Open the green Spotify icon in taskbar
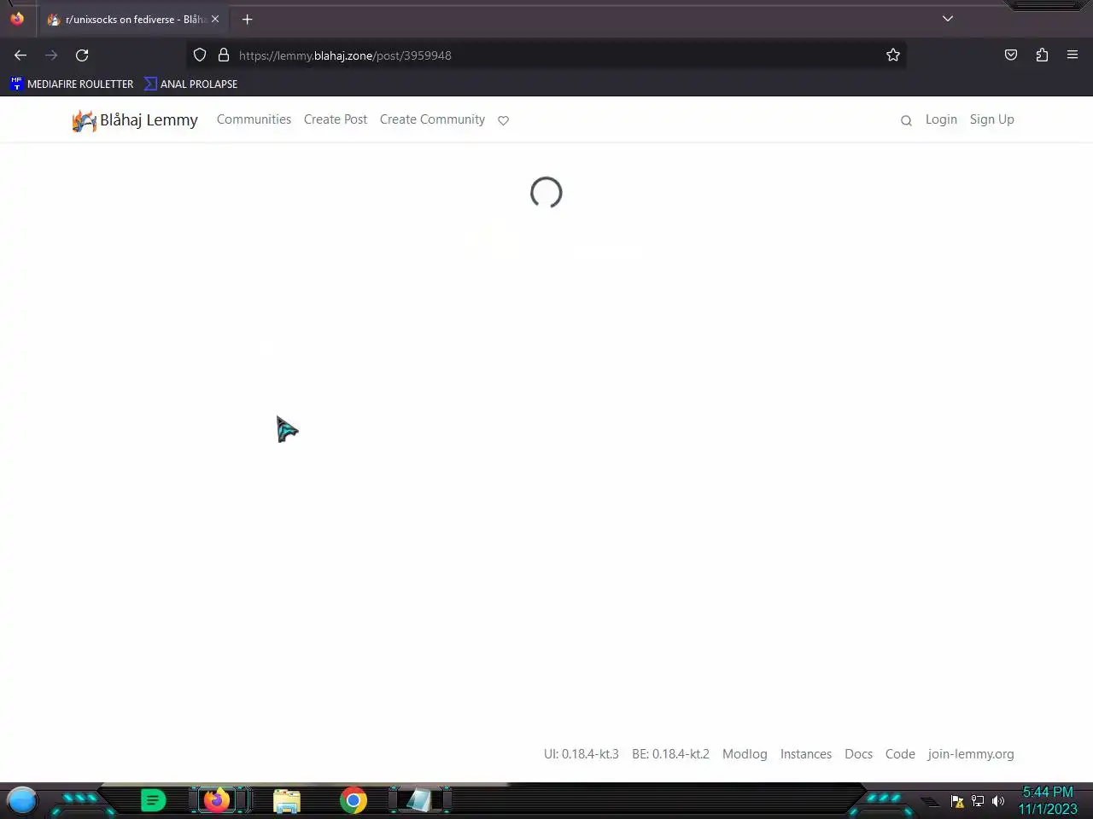 (x=153, y=800)
